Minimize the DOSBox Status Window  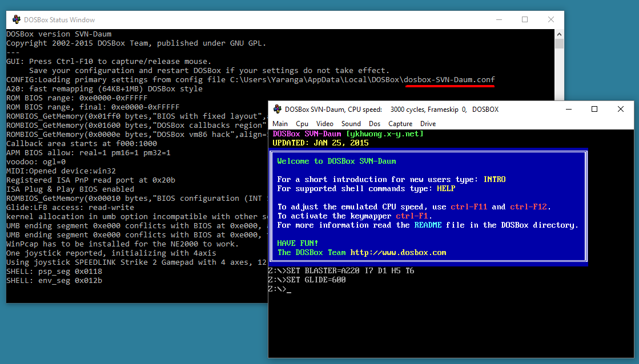click(499, 19)
